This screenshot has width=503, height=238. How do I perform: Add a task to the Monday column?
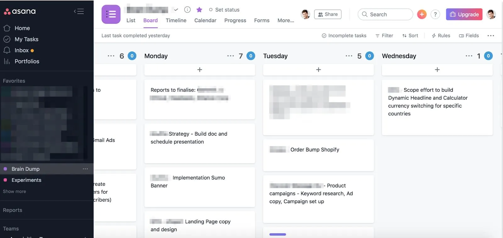click(200, 70)
